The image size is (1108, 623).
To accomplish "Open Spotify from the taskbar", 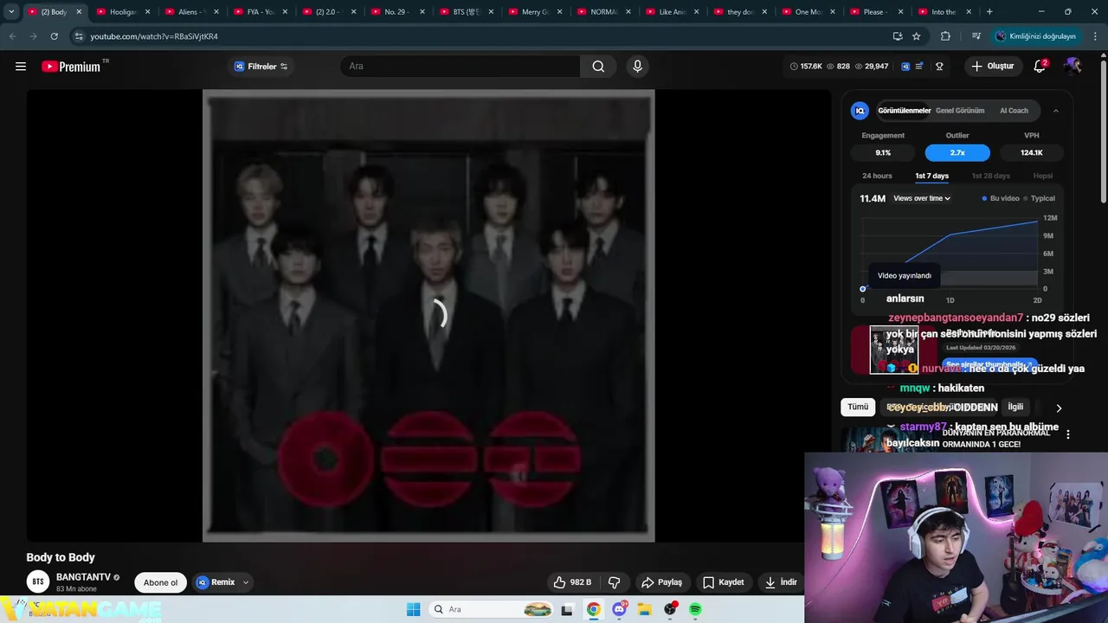I will tap(695, 609).
